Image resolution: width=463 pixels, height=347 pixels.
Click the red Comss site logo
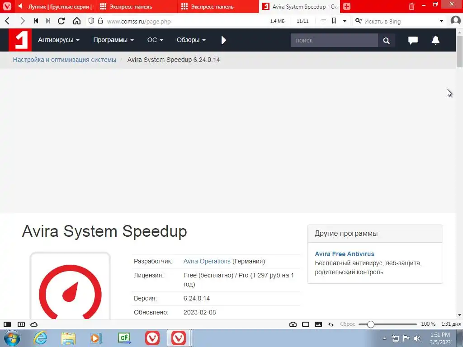20,40
